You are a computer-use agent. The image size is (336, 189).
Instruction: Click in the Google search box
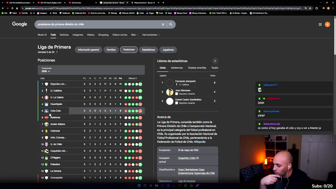click(98, 24)
